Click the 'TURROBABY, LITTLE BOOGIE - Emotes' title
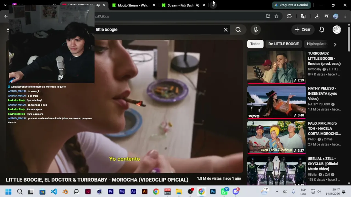The width and height of the screenshot is (351, 197). [x=324, y=59]
